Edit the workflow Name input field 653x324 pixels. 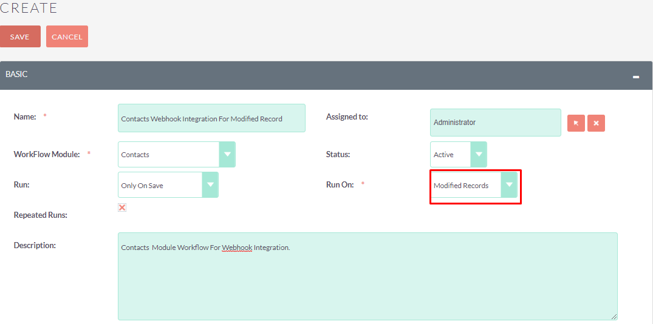(211, 118)
